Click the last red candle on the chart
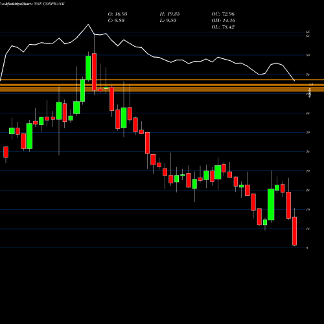Viewport: 324px width, 324px height. (295, 231)
